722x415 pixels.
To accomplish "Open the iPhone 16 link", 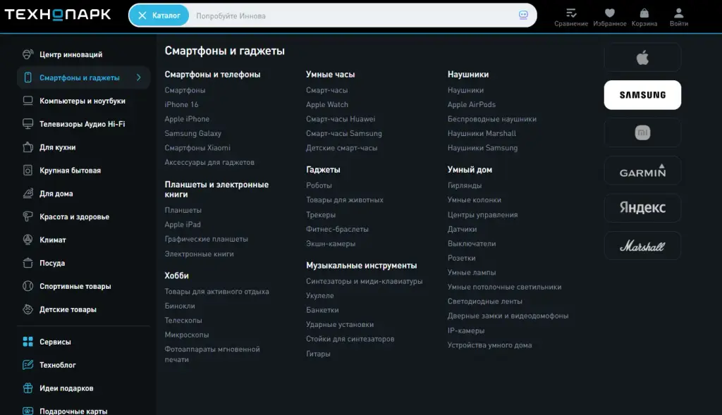I will pos(181,104).
